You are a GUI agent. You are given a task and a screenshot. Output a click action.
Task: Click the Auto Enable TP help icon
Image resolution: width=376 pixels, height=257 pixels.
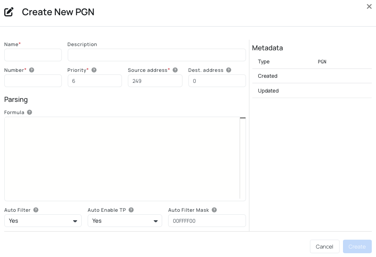(131, 210)
